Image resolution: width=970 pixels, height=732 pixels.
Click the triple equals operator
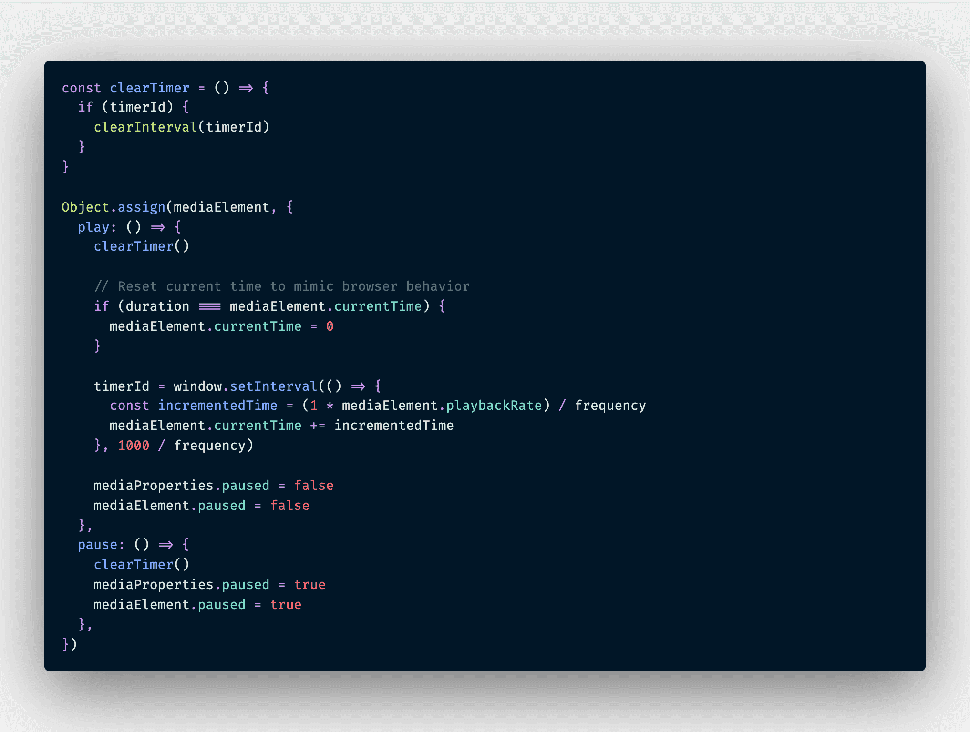tap(209, 306)
